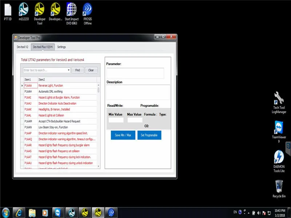Switch to the Devtool V2 tab

tap(23, 47)
